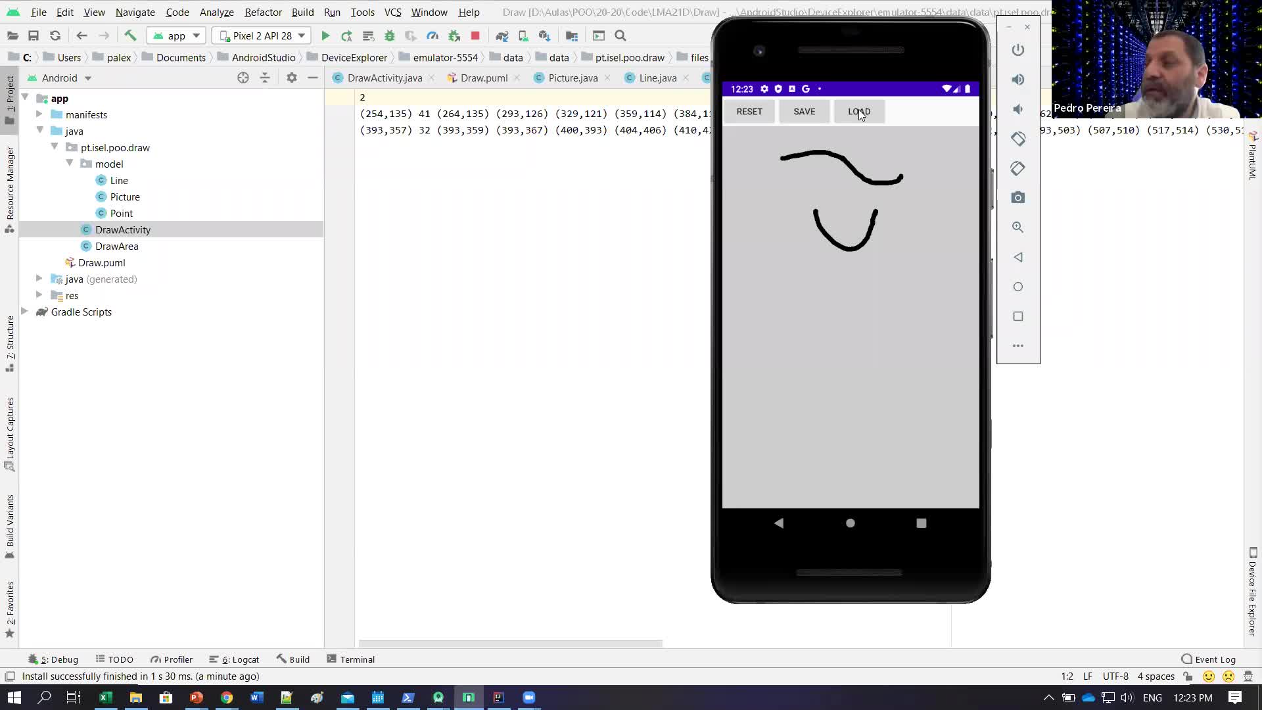Click the emulator volume down icon

tap(1018, 109)
